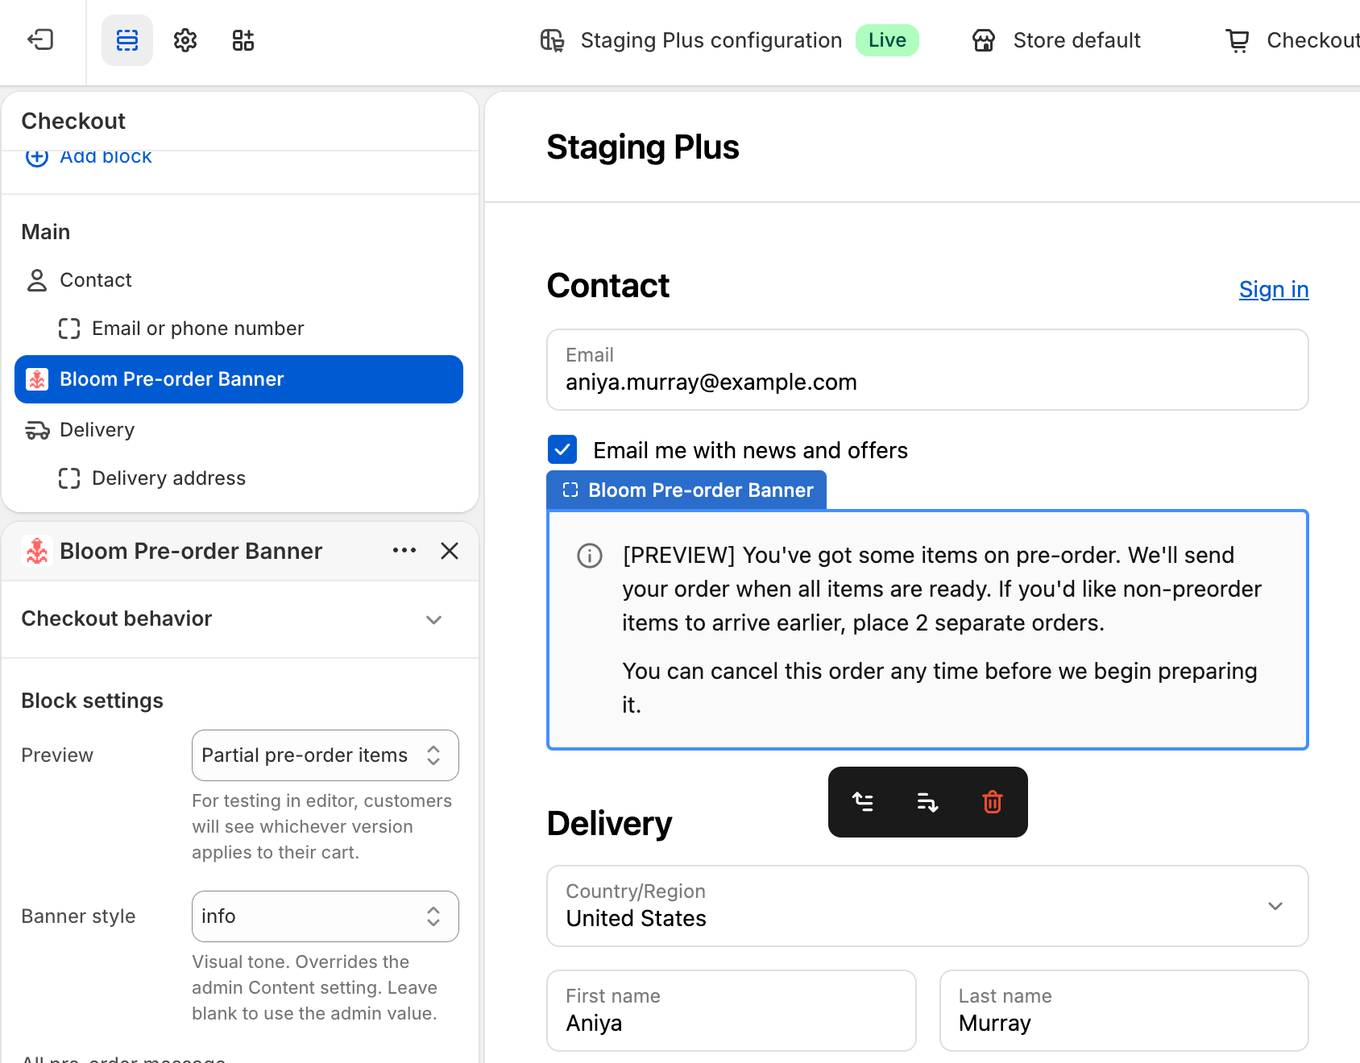Screen dimensions: 1360x1063
Task: Select Contact in the sidebar tree
Action: (96, 280)
